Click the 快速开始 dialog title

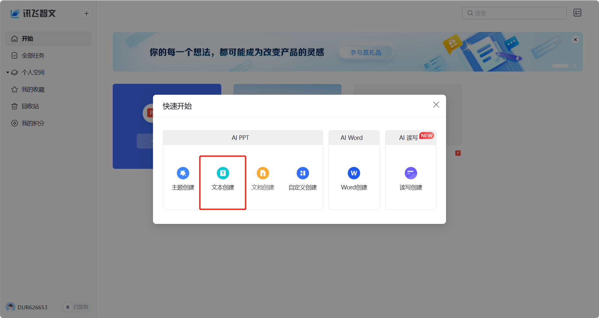coord(177,106)
